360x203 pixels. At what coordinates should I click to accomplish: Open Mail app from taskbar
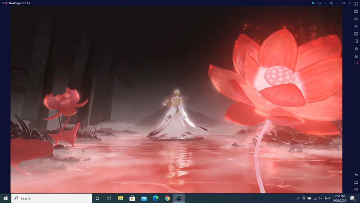click(144, 198)
